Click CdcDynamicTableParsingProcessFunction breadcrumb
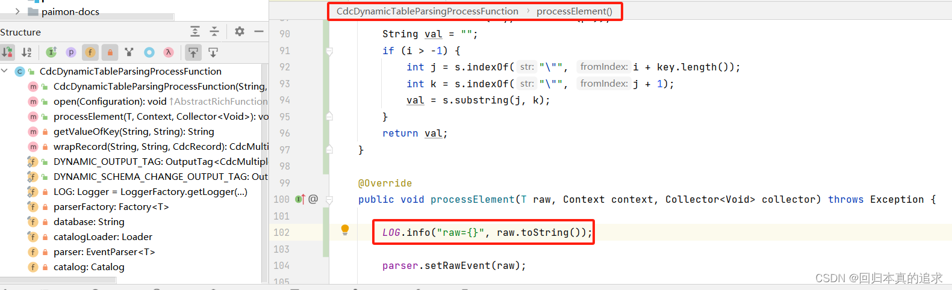Screen dimensions: 952x290 (x=428, y=11)
